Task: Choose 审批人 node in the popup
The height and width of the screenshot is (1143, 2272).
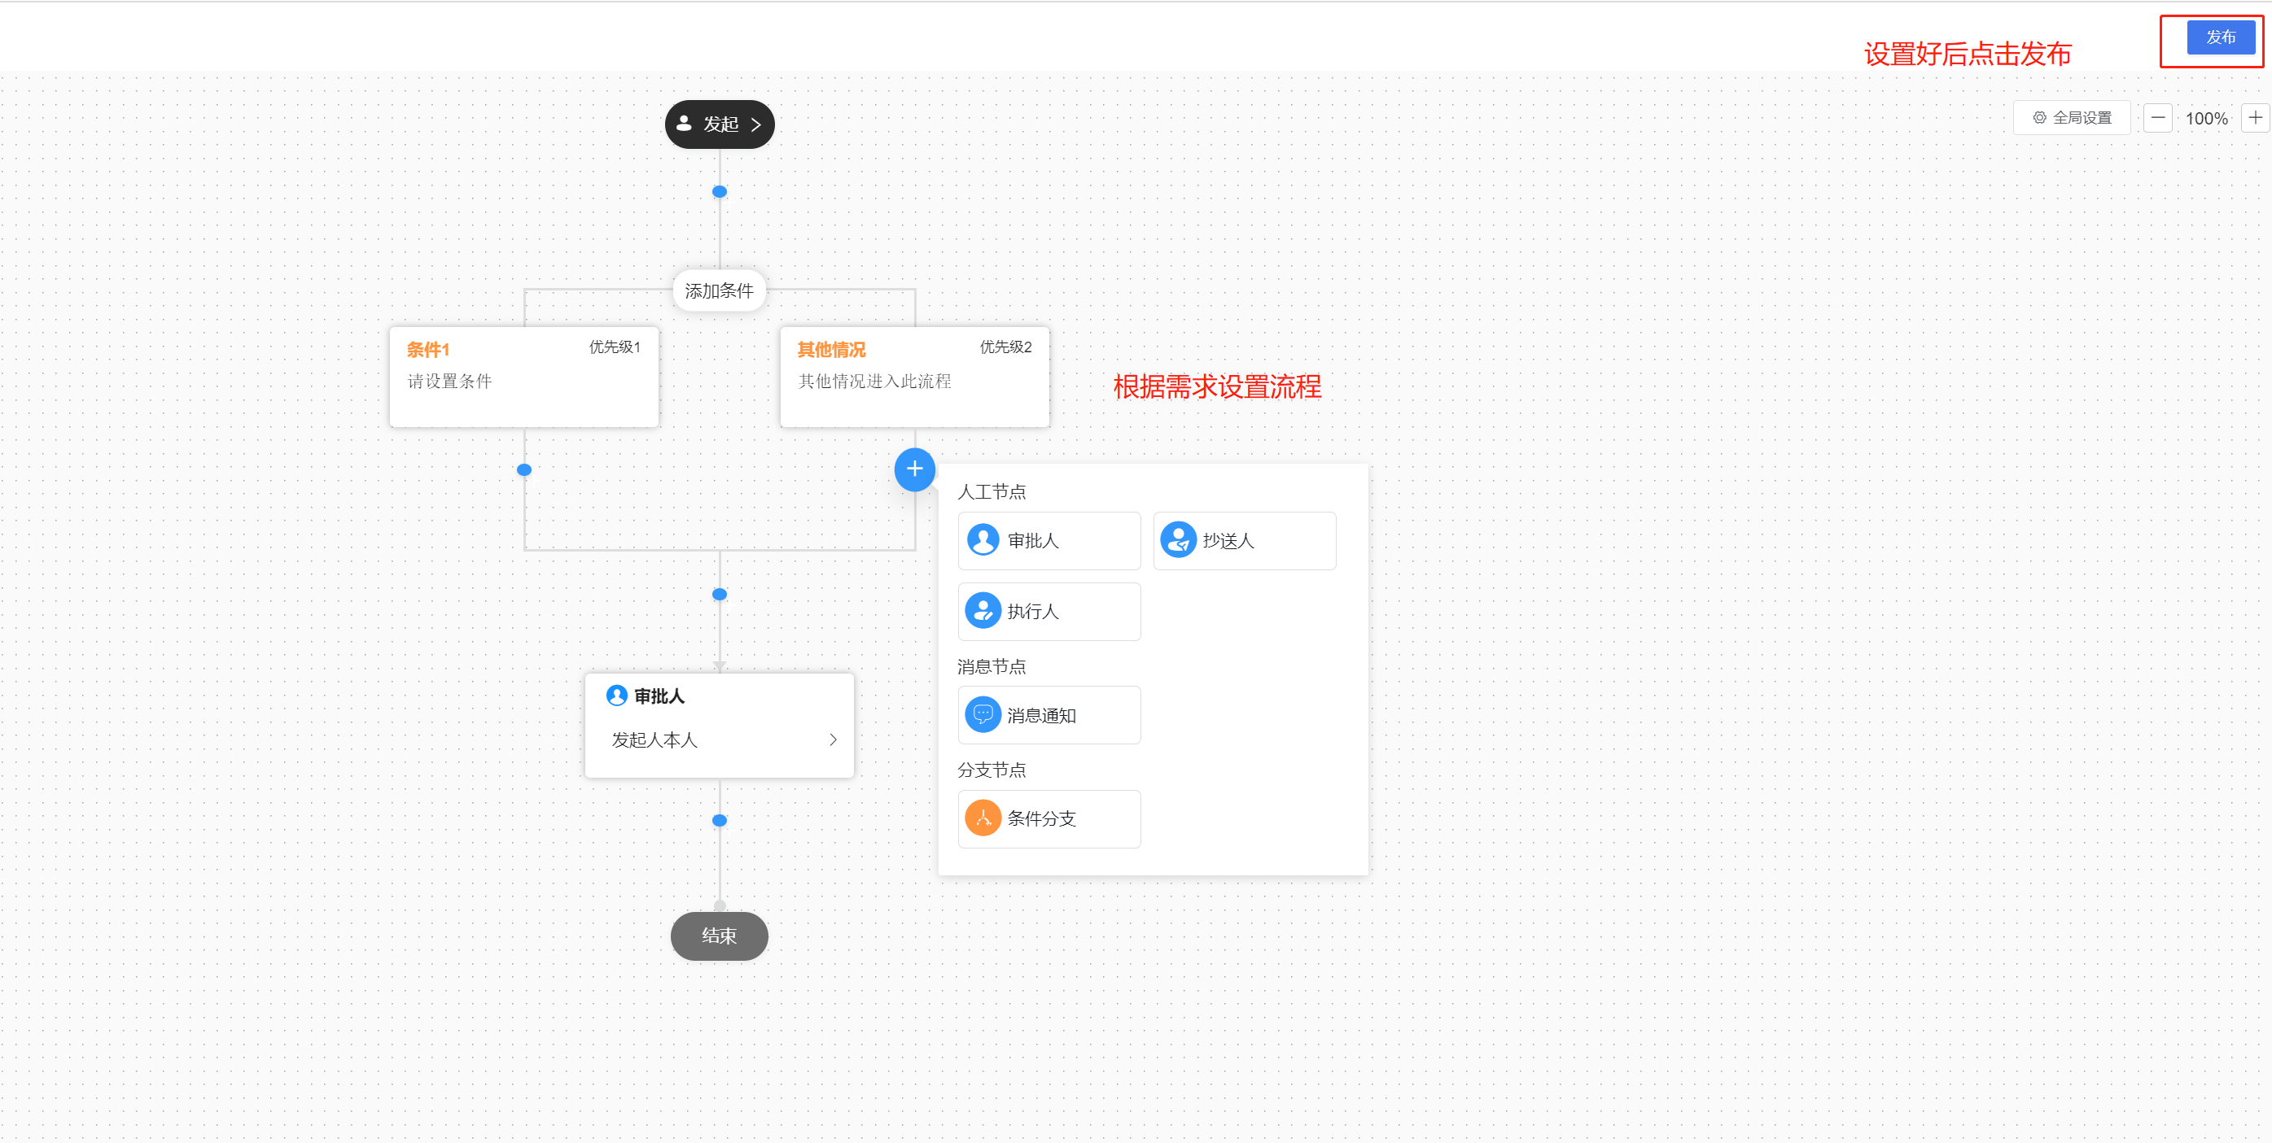Action: point(1048,540)
